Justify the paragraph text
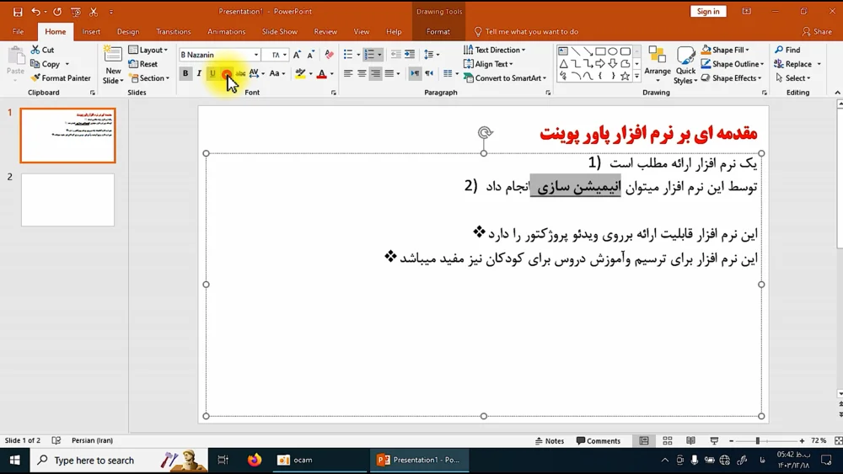Viewport: 843px width, 474px height. (x=389, y=73)
